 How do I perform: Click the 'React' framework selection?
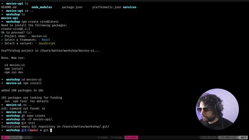click(x=46, y=40)
